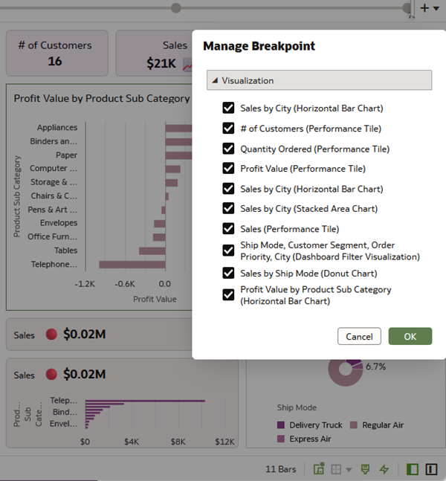The height and width of the screenshot is (481, 446).
Task: Uncheck Profit Value (Performance Tile) checkbox
Action: click(x=229, y=169)
